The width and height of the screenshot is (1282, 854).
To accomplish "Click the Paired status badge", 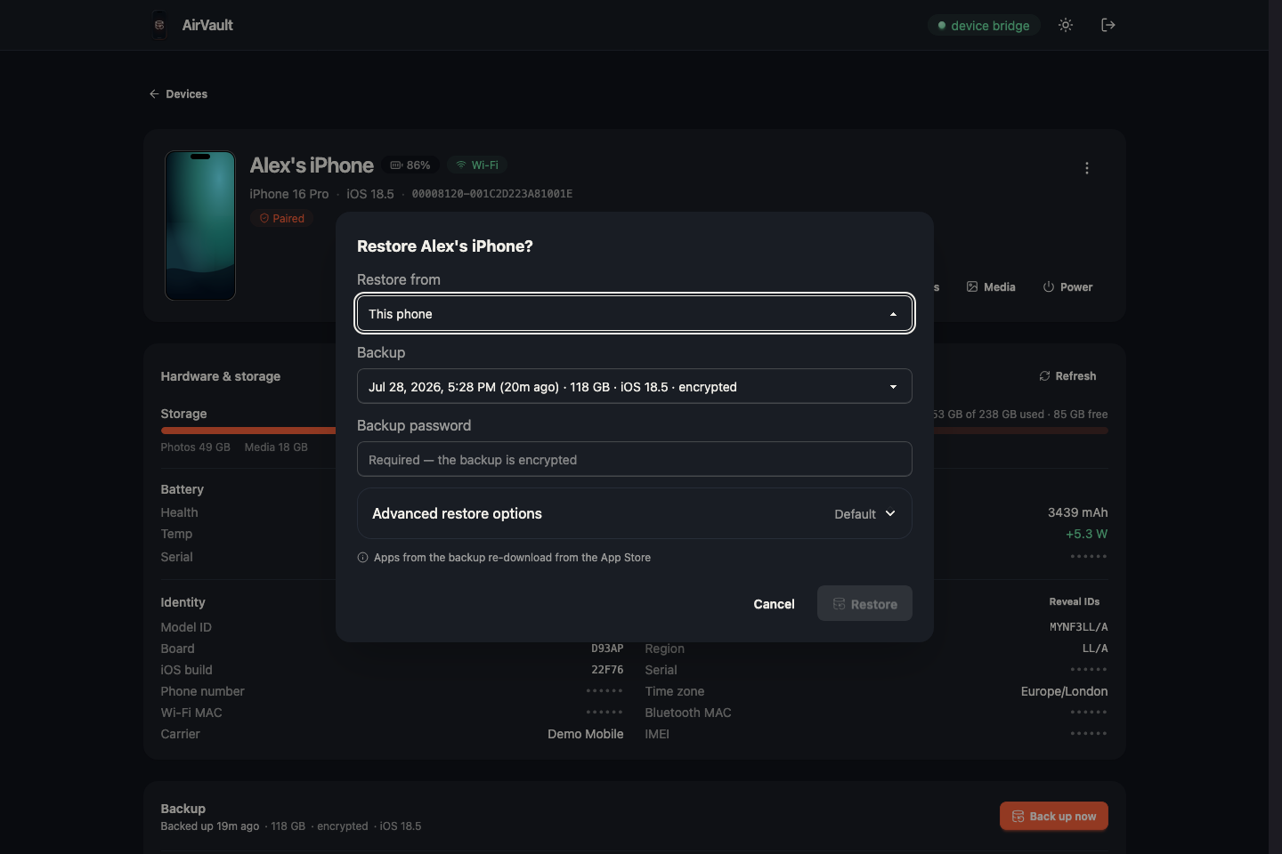I will pyautogui.click(x=282, y=218).
